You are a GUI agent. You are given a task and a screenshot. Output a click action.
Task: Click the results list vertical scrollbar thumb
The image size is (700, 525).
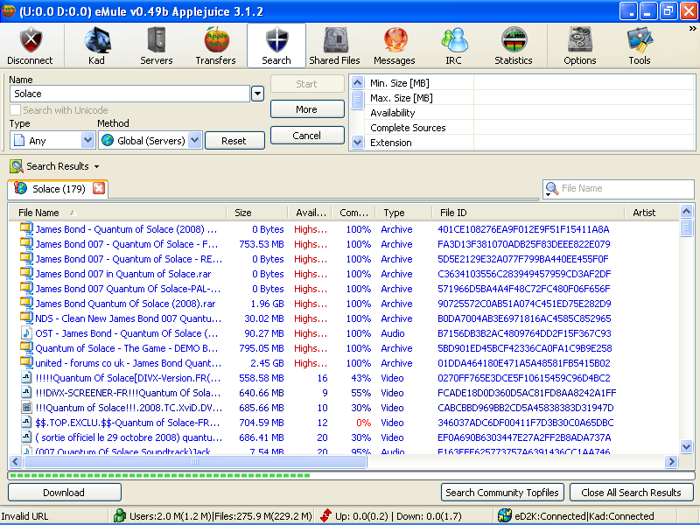(x=686, y=228)
